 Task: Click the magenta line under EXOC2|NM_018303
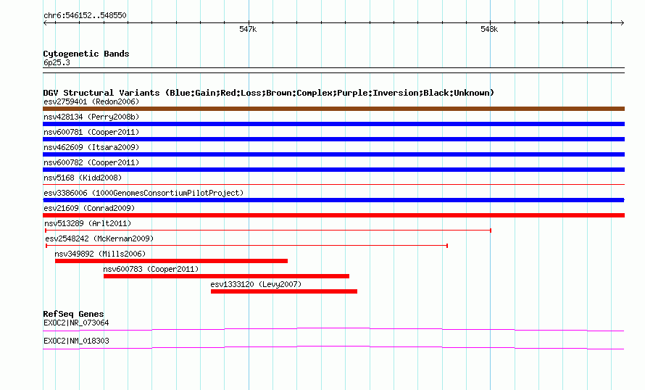[x=333, y=348]
